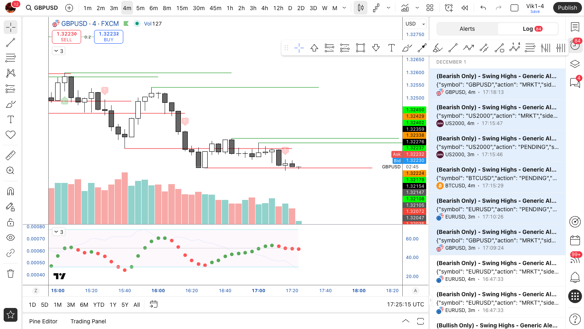The width and height of the screenshot is (584, 329).
Task: Open the economic calendar icon on right sidebar
Action: pos(575,240)
